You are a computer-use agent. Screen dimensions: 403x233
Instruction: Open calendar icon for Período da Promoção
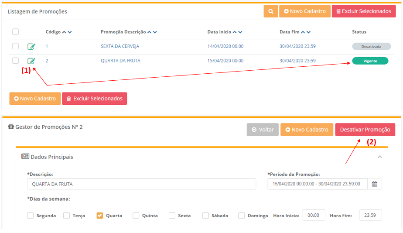(374, 184)
